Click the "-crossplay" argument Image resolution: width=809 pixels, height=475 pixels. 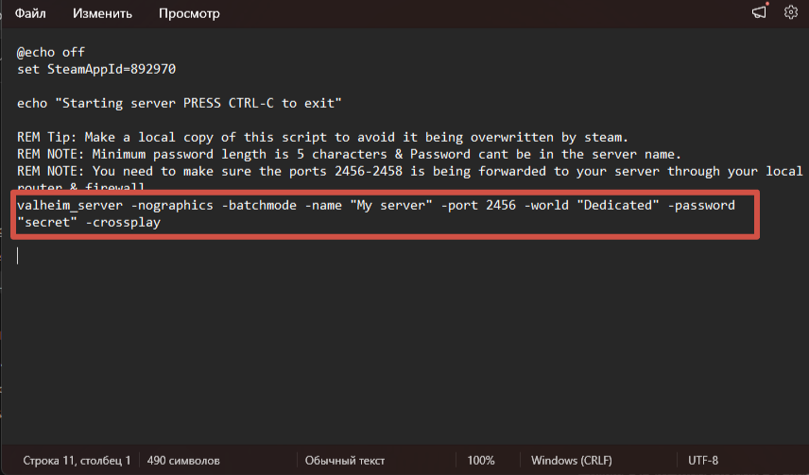click(x=123, y=222)
